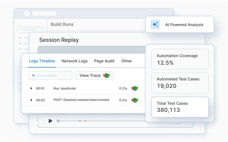
Task: Click the Playwright masks icon in View Trace
Action: coord(107,75)
